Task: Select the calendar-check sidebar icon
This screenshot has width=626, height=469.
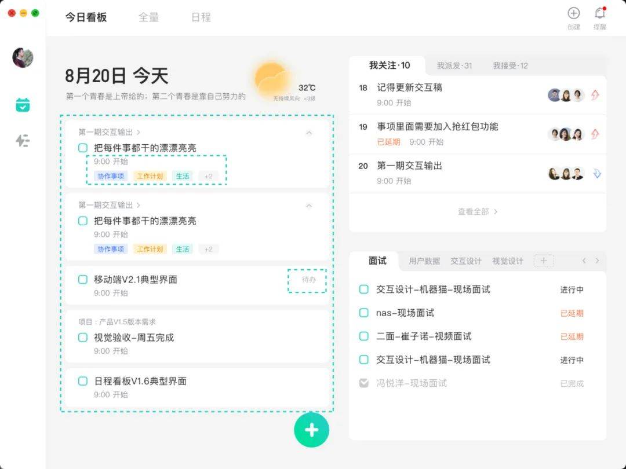Action: [23, 105]
